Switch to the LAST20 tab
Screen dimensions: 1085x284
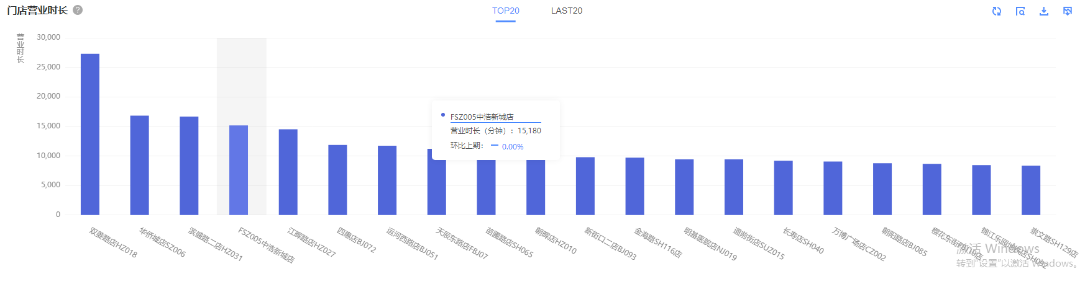(x=567, y=11)
